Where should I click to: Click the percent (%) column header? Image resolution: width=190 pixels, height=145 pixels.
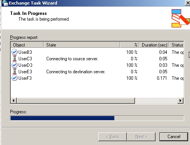[130, 45]
